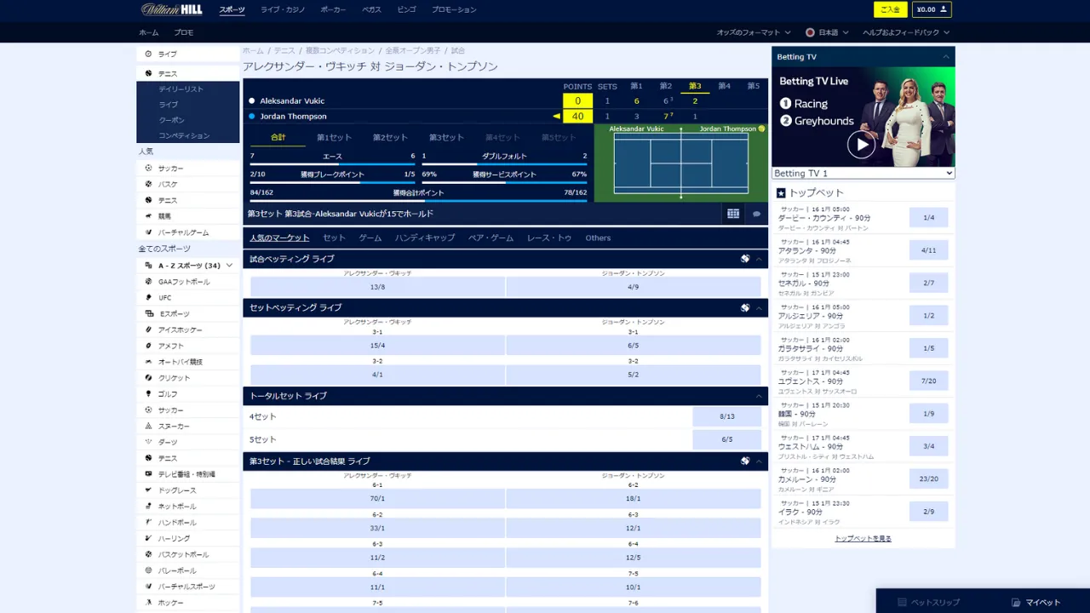Viewport: 1090px width, 613px height.
Task: Collapse the トータルセット ライブ section
Action: coord(758,396)
